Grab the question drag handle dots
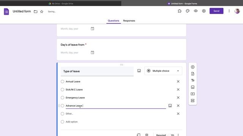This screenshot has height=136, width=243. [121, 65]
